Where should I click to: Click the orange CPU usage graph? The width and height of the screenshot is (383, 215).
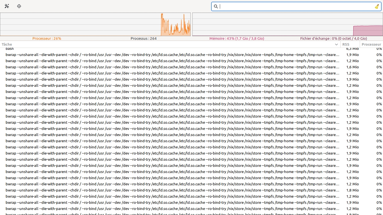(95, 24)
